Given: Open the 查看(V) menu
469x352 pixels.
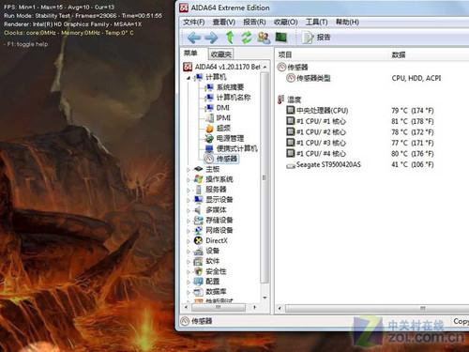Looking at the screenshot, I should click(x=224, y=22).
